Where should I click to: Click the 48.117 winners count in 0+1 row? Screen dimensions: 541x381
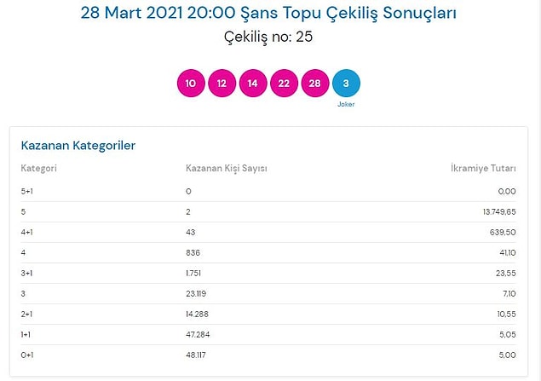tap(196, 355)
